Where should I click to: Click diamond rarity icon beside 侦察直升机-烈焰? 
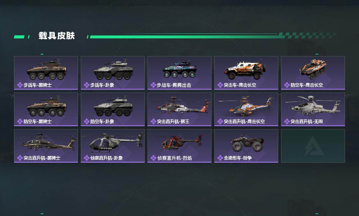point(153,158)
